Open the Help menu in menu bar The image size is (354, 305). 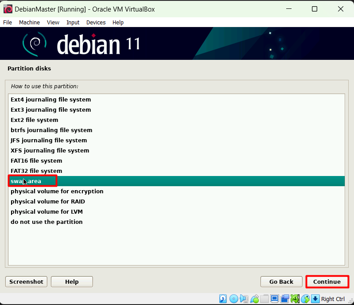(x=118, y=22)
